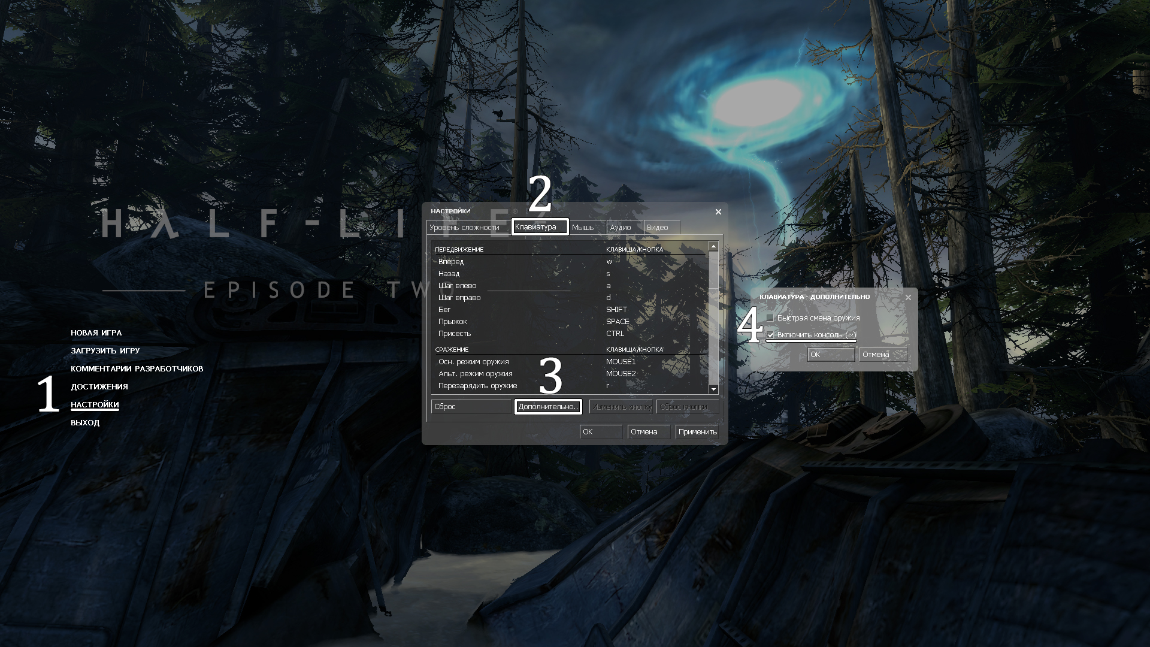Enable Быстрая смена оружия checkbox
Viewport: 1150px width, 647px height.
click(770, 318)
